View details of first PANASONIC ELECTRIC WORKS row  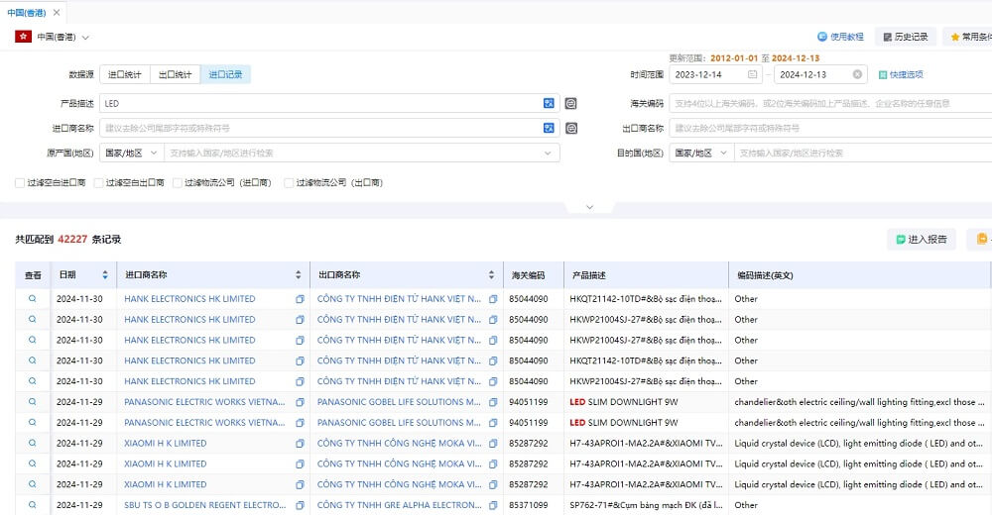pyautogui.click(x=33, y=402)
